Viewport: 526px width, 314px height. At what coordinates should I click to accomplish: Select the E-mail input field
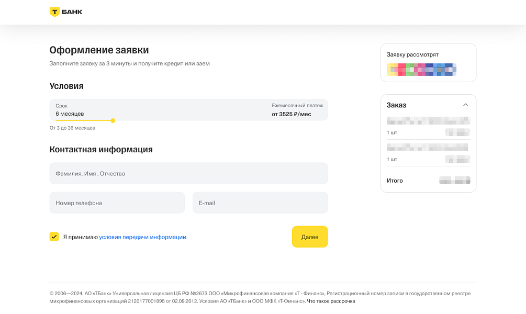click(x=260, y=203)
